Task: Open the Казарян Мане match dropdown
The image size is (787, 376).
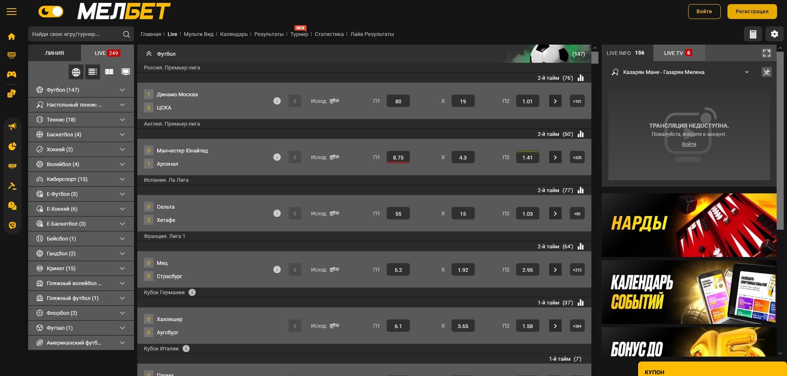Action: click(746, 72)
